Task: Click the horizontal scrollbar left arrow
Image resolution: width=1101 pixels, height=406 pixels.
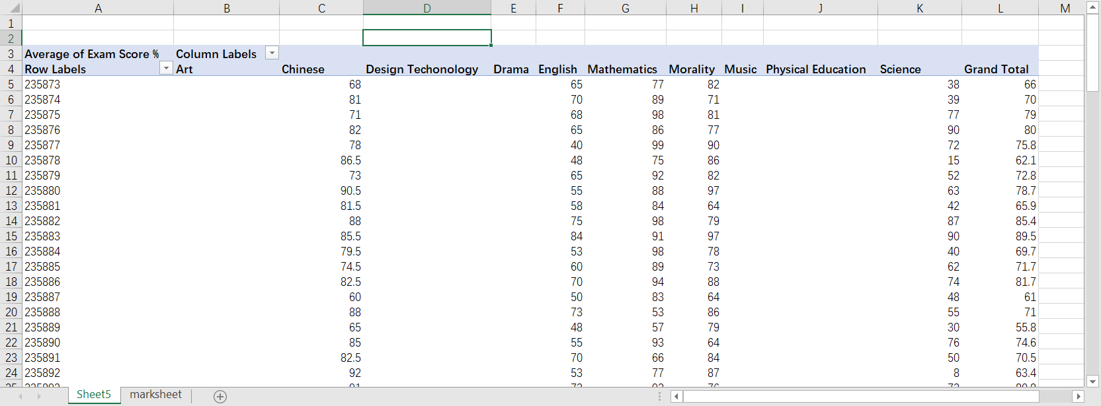Action: tap(676, 396)
